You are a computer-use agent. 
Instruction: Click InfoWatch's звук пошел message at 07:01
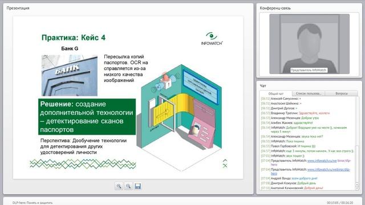coord(283,155)
